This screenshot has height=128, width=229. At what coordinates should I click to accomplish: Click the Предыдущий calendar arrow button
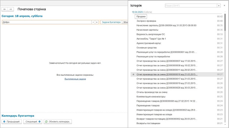(x=11, y=122)
